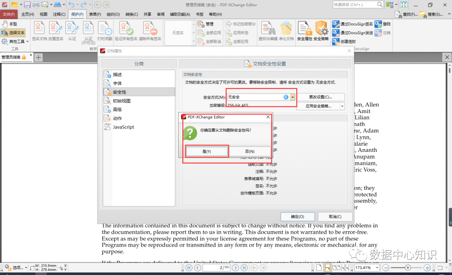
Task: Open the File (文件) menu
Action: [x=9, y=14]
